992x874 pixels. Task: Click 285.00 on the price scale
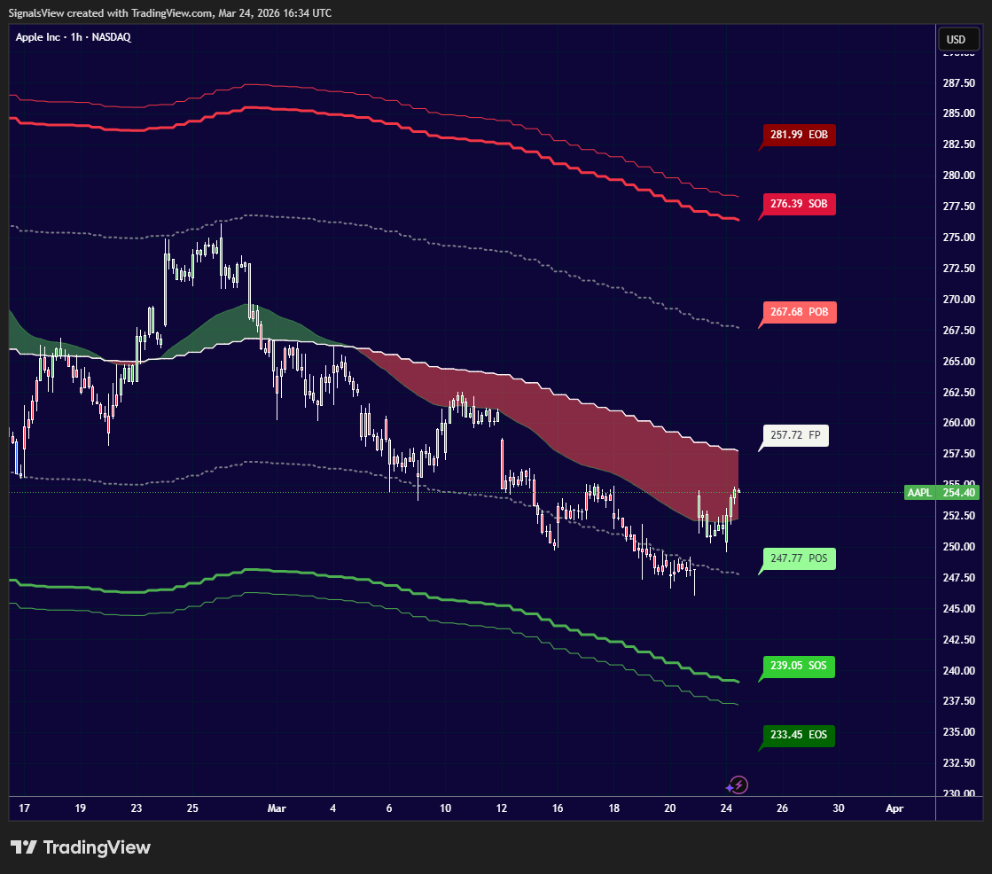pyautogui.click(x=959, y=113)
